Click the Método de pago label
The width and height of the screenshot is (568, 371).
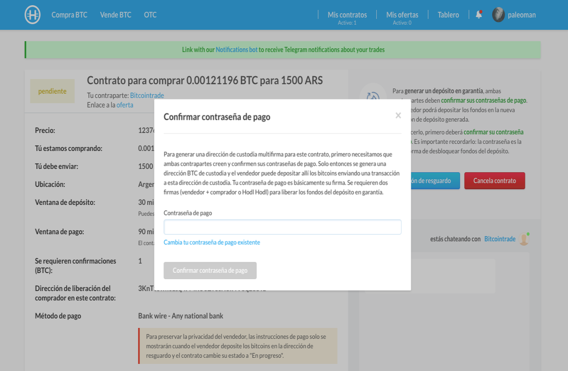point(58,316)
